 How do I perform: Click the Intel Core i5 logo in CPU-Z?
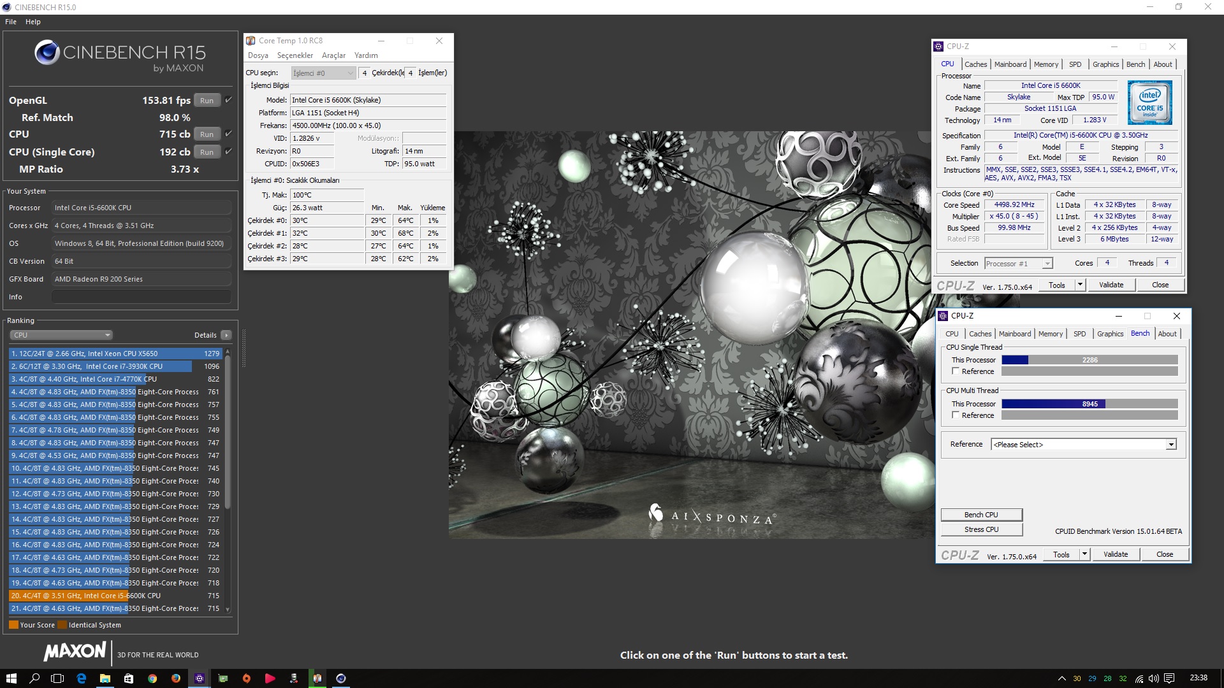1149,103
